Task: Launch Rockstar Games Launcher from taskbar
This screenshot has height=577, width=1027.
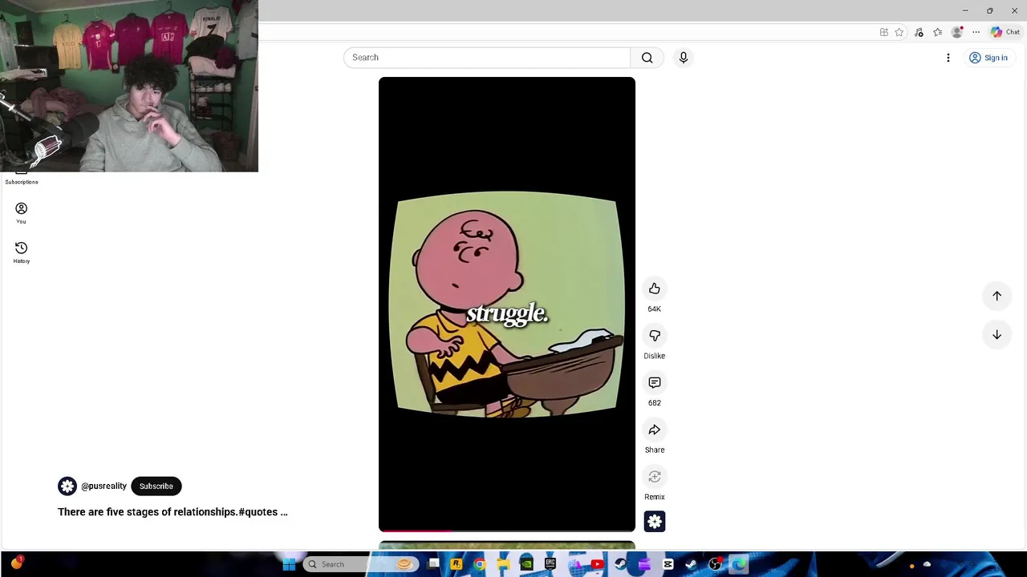Action: click(x=457, y=564)
